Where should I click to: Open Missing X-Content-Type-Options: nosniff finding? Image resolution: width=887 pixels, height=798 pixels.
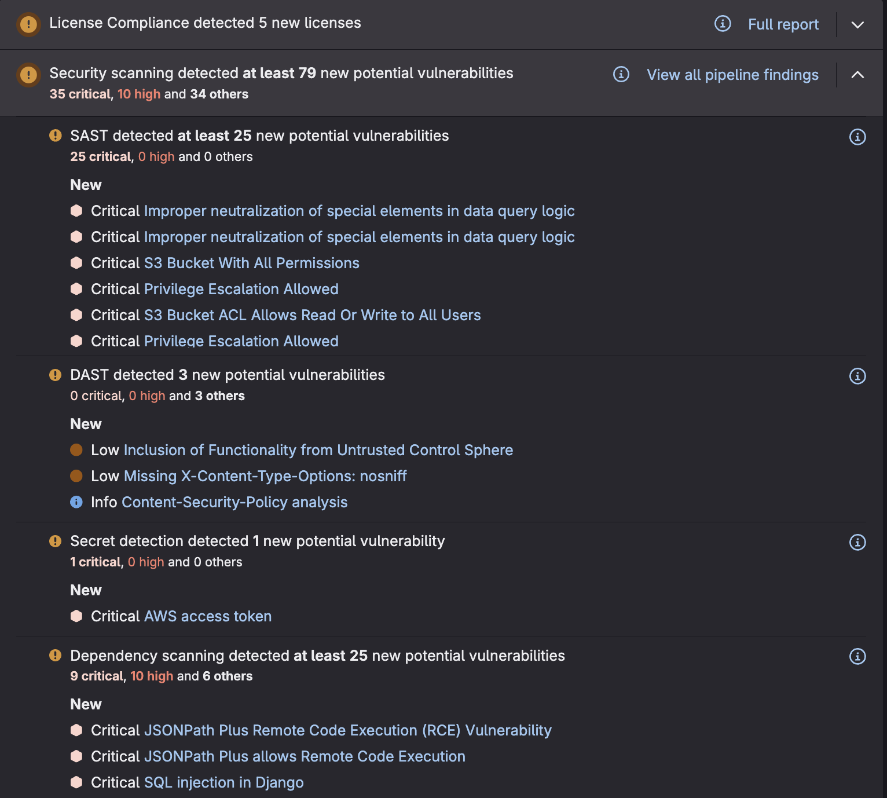(265, 476)
